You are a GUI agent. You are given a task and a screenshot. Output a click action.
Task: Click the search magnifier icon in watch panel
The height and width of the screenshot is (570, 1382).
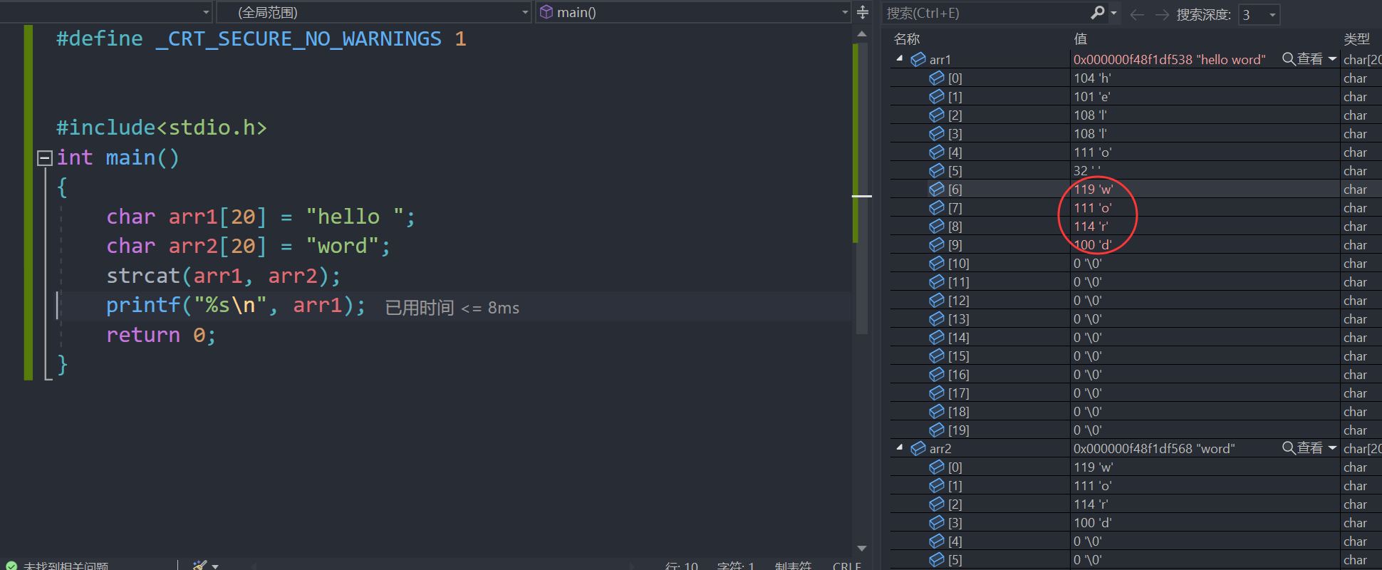[1098, 13]
